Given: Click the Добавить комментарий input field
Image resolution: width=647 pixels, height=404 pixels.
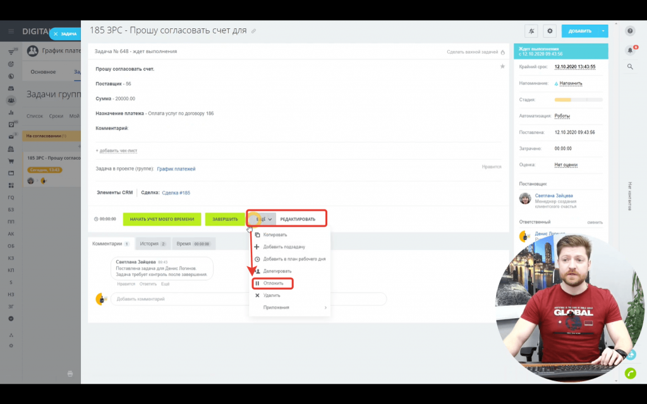Looking at the screenshot, I should point(248,299).
